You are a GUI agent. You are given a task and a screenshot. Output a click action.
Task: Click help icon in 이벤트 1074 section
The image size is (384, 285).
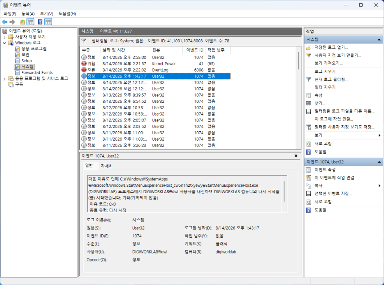click(309, 210)
